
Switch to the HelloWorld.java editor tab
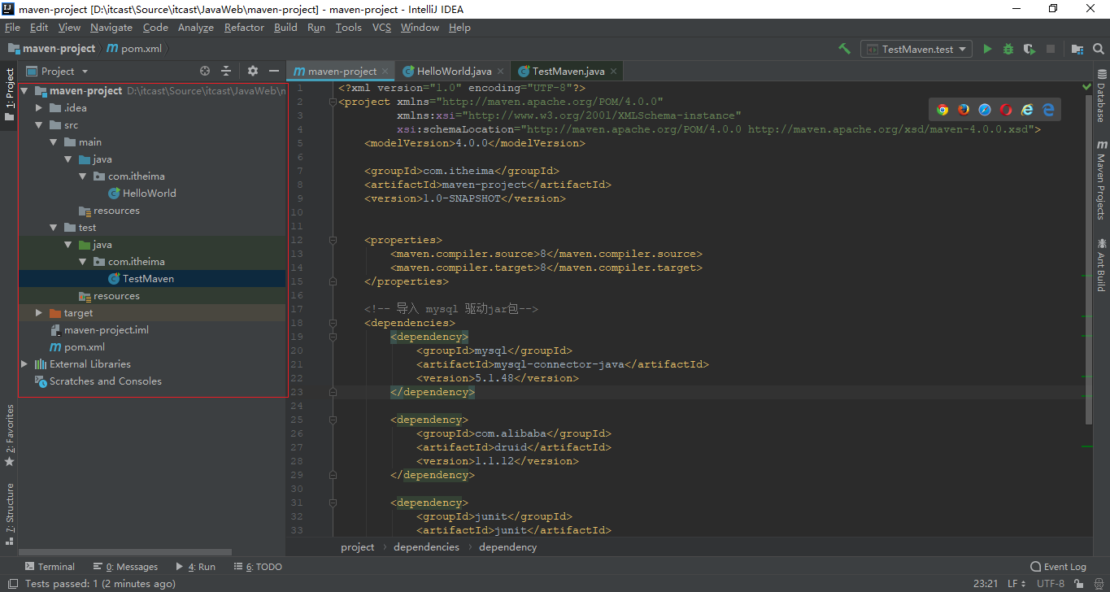(x=454, y=72)
